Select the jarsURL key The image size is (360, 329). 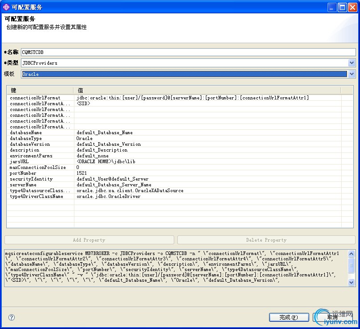[x=19, y=161]
